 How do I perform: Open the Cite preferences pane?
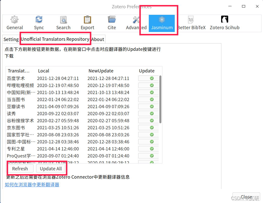click(x=112, y=23)
